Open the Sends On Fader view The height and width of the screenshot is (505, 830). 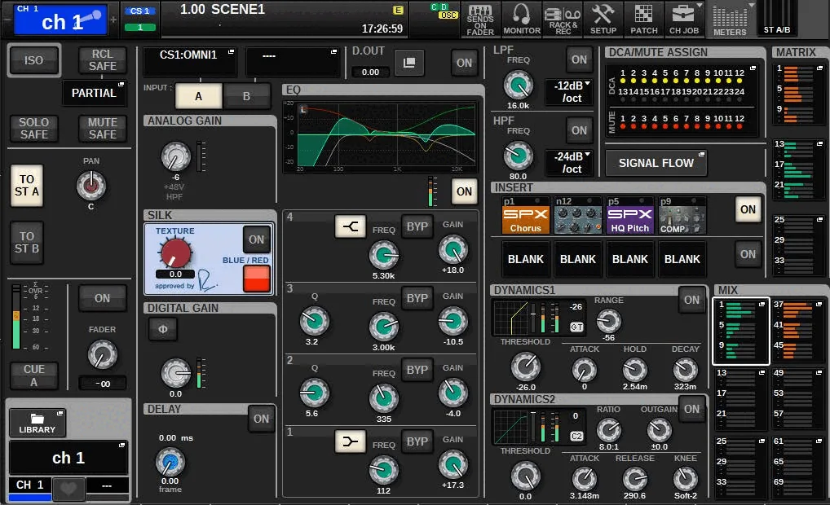[480, 20]
